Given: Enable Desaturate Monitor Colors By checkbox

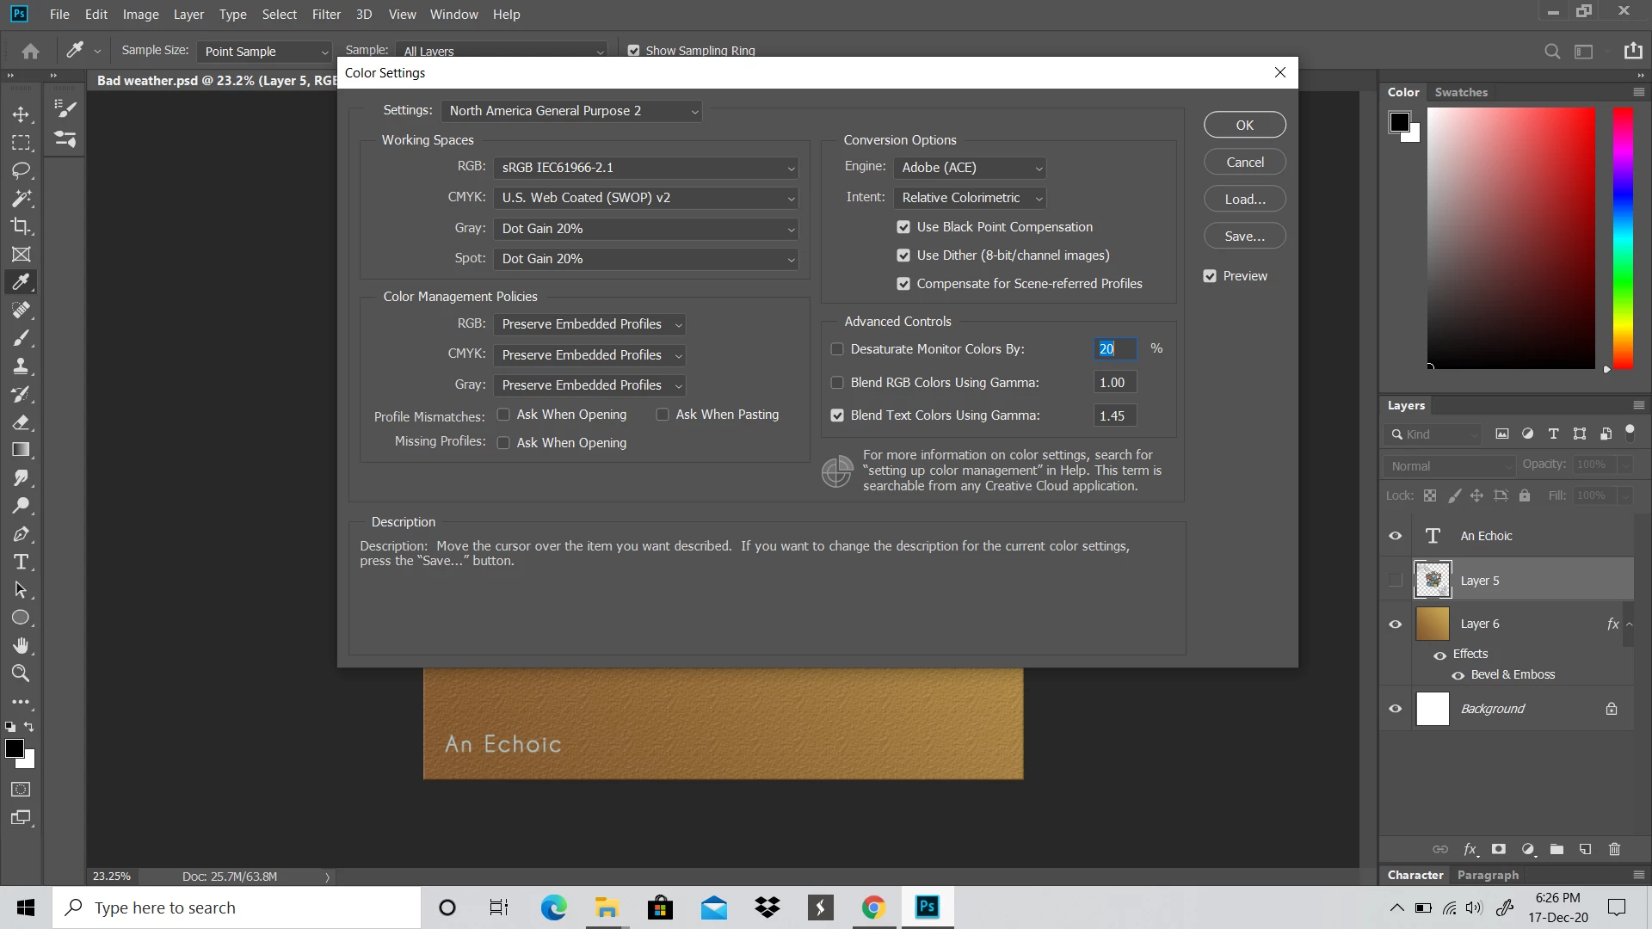Looking at the screenshot, I should pyautogui.click(x=837, y=349).
